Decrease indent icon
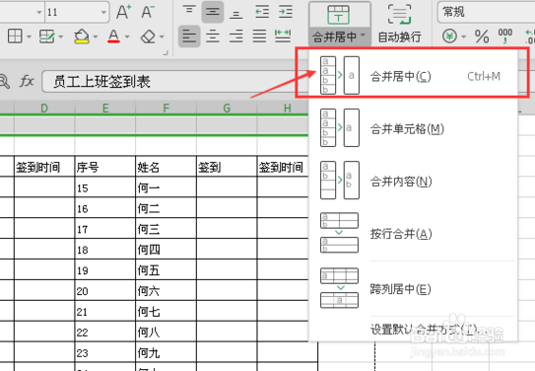This screenshot has height=371, width=535. point(262,12)
